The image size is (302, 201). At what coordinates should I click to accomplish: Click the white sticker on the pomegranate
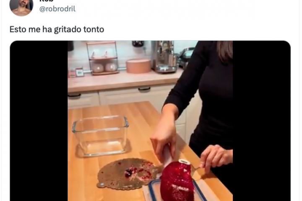[185, 162]
